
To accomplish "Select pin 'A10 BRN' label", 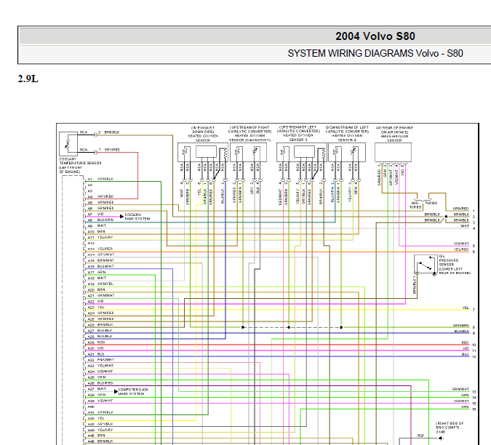I will pos(96,231).
